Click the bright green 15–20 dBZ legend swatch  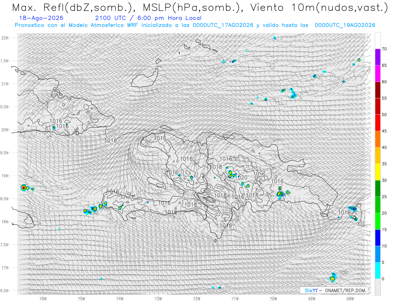[x=378, y=221]
